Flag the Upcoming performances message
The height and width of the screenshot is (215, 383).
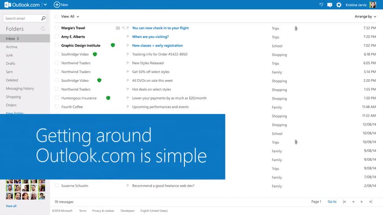pyautogui.click(x=128, y=107)
